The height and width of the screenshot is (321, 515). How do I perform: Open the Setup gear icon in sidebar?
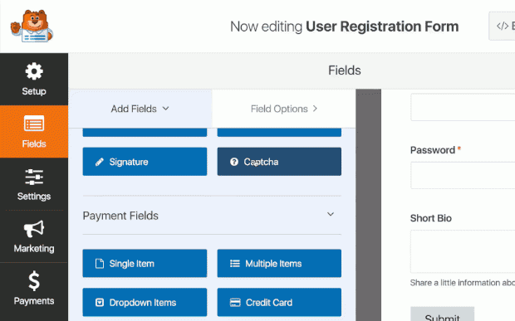click(34, 71)
